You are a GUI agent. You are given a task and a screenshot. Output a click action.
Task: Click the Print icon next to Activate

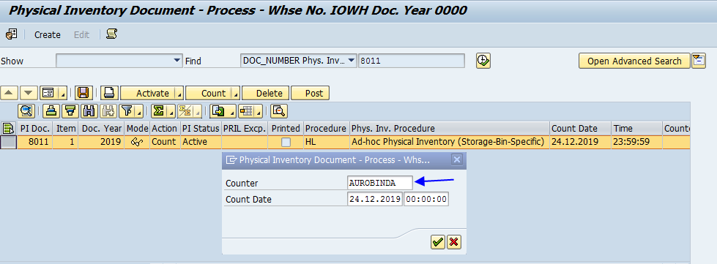pos(109,93)
